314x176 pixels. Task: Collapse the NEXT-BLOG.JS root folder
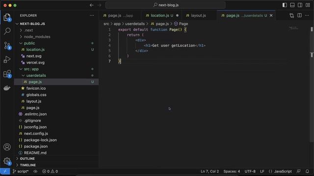click(56, 24)
